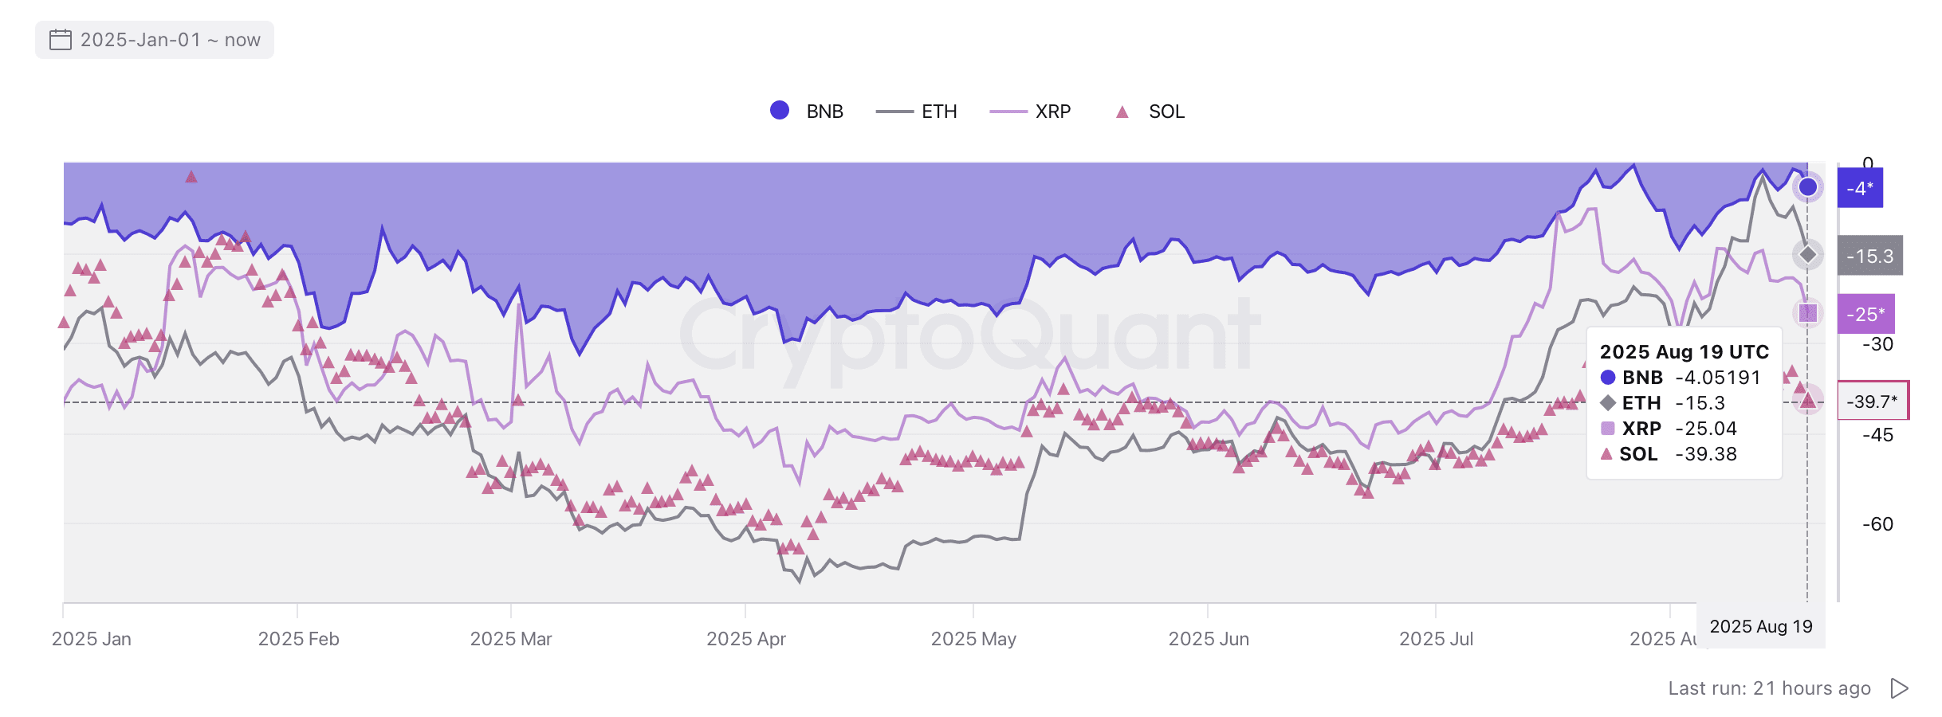The height and width of the screenshot is (717, 1942).
Task: Click the -15.3 ETH value axis label
Action: (x=1869, y=256)
